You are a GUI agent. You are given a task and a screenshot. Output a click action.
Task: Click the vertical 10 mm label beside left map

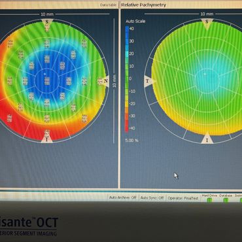click(114, 81)
